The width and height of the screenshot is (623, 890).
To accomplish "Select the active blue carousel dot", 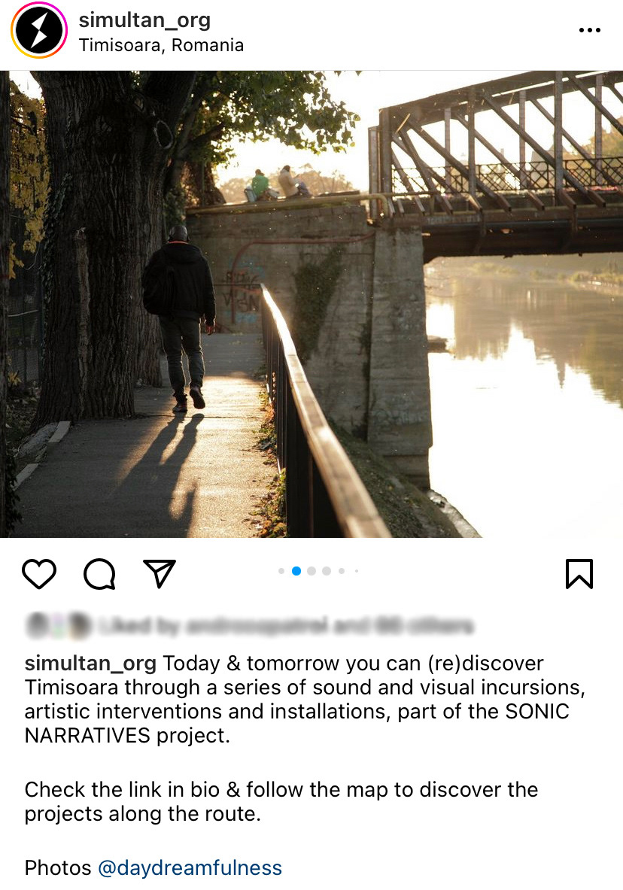I will click(x=296, y=571).
